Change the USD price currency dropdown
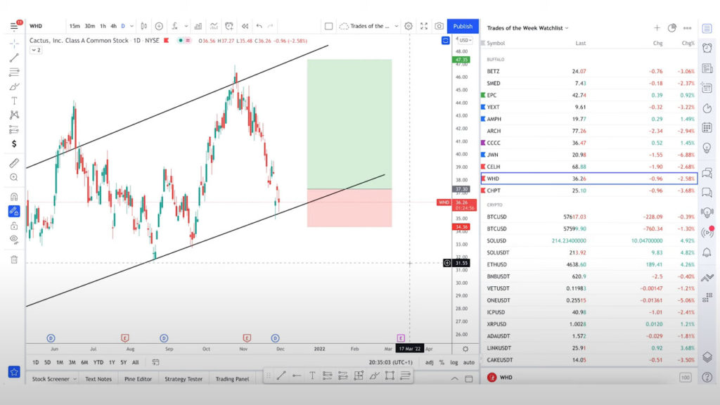720x405 pixels. 465,40
